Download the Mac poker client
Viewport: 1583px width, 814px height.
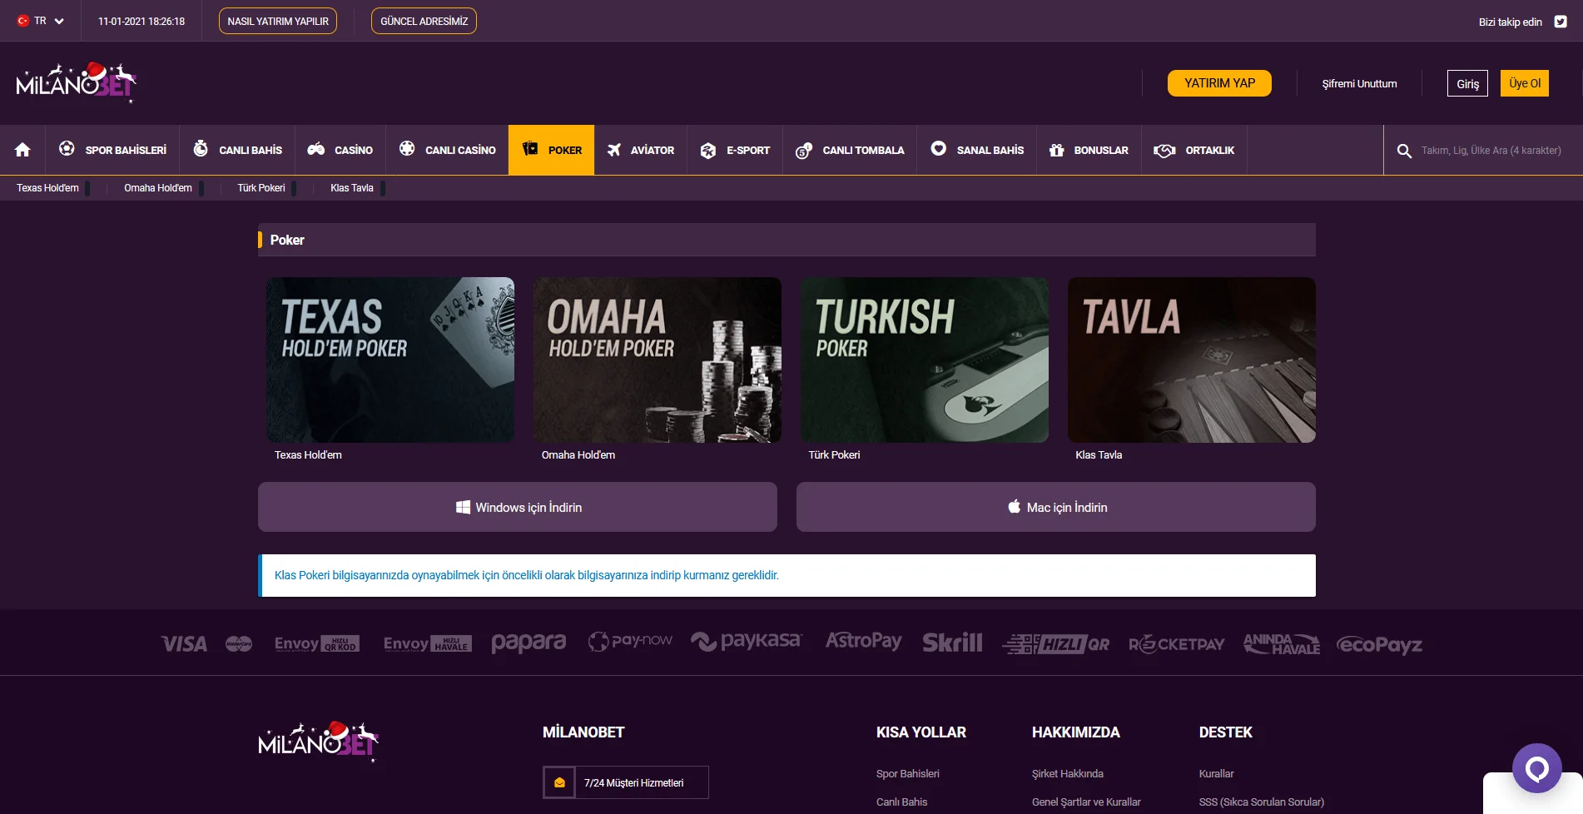click(x=1056, y=507)
